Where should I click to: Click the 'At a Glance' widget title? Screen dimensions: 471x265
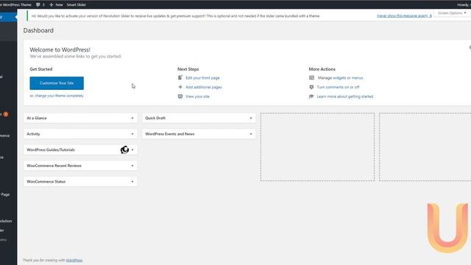tap(37, 118)
